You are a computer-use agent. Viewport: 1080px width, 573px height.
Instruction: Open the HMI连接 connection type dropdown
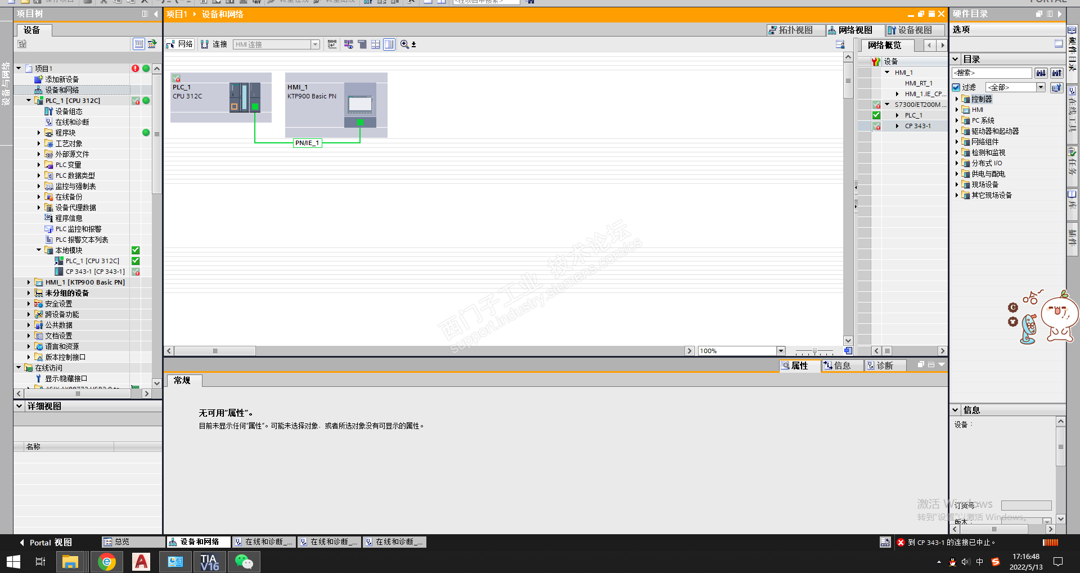pyautogui.click(x=315, y=44)
